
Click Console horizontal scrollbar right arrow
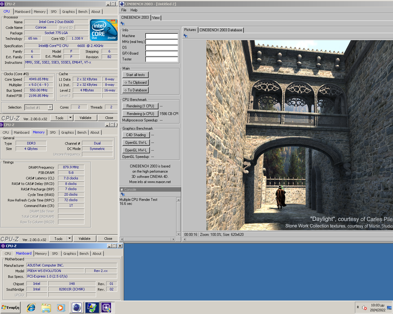(x=173, y=239)
